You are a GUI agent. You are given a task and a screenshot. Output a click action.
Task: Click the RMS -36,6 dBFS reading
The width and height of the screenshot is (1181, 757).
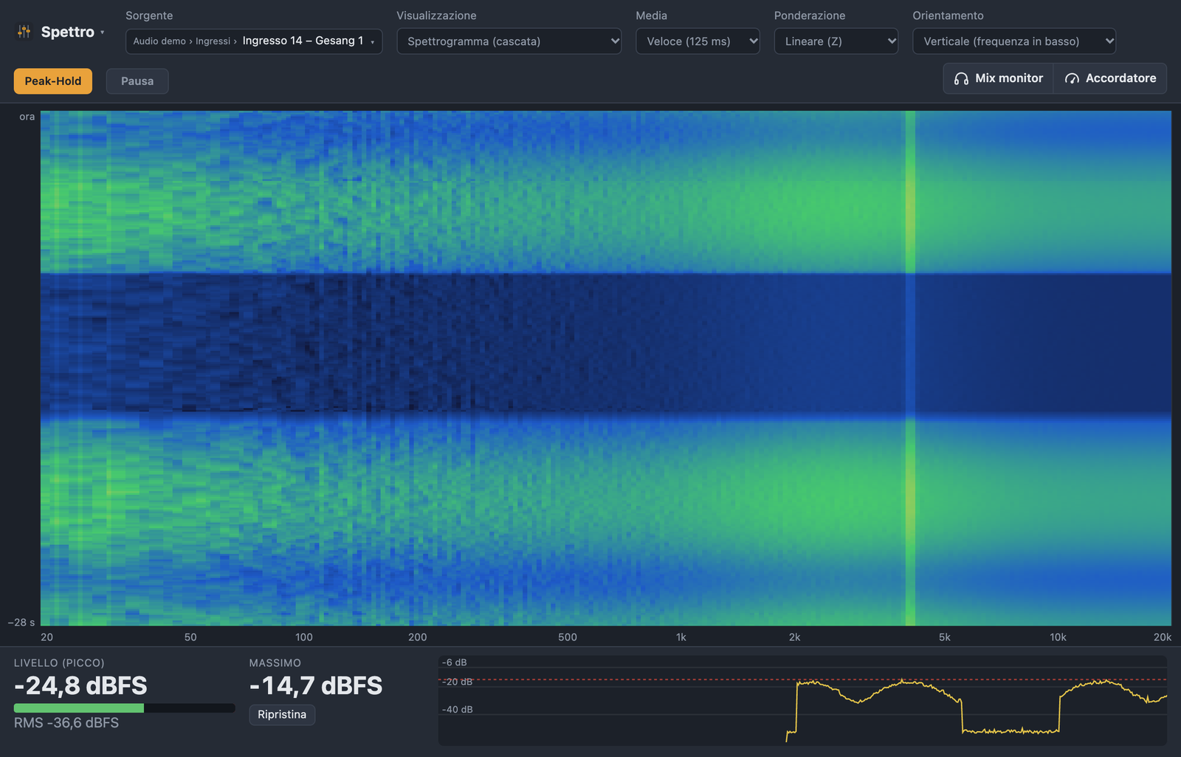click(x=66, y=723)
